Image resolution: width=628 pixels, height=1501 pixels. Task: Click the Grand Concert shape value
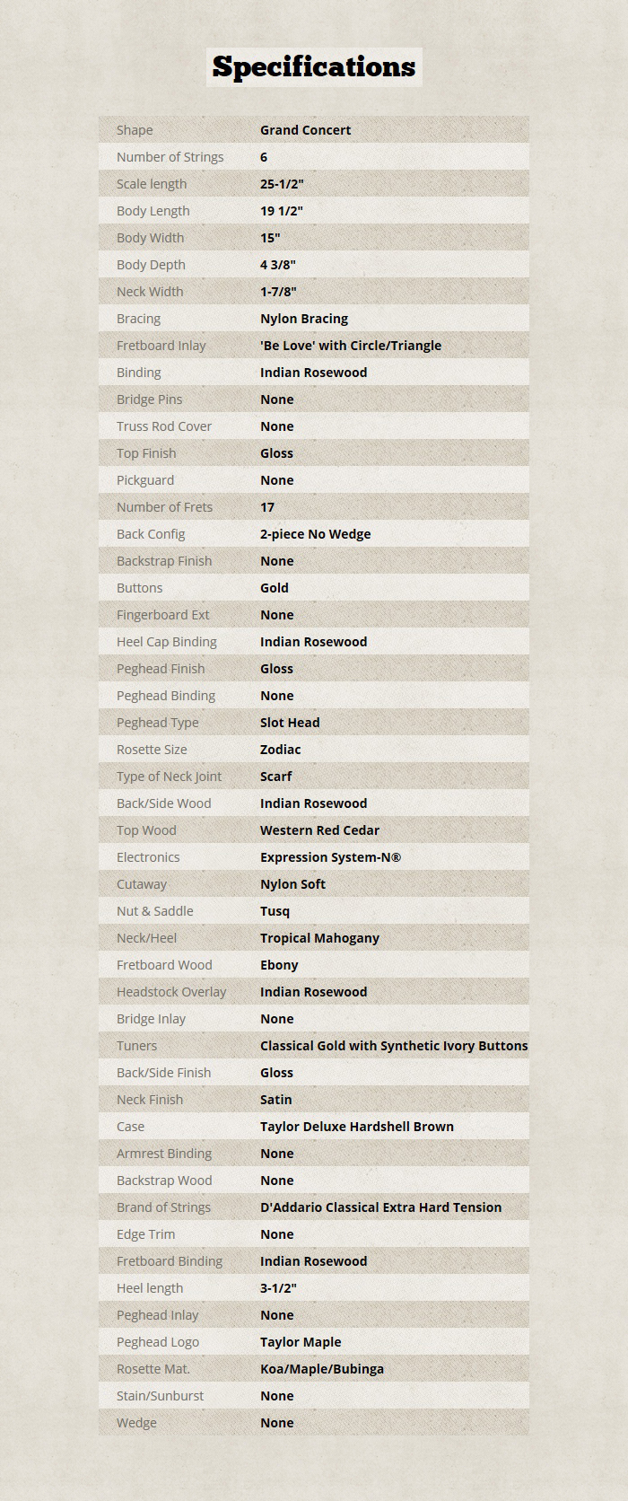(305, 130)
